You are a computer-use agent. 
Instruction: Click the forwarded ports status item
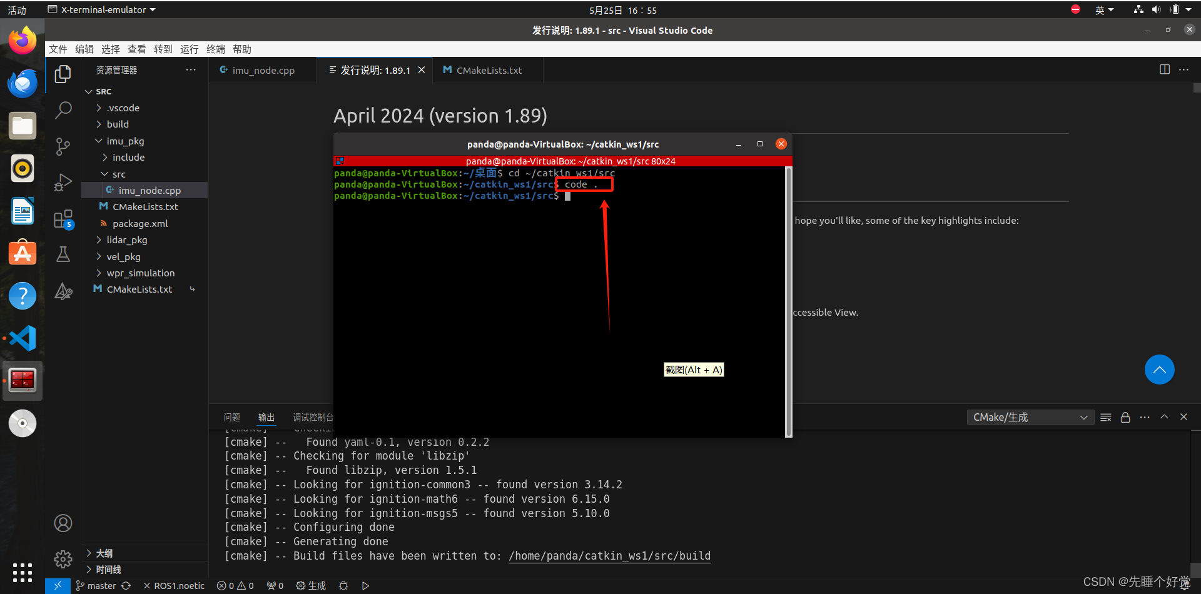pos(275,586)
